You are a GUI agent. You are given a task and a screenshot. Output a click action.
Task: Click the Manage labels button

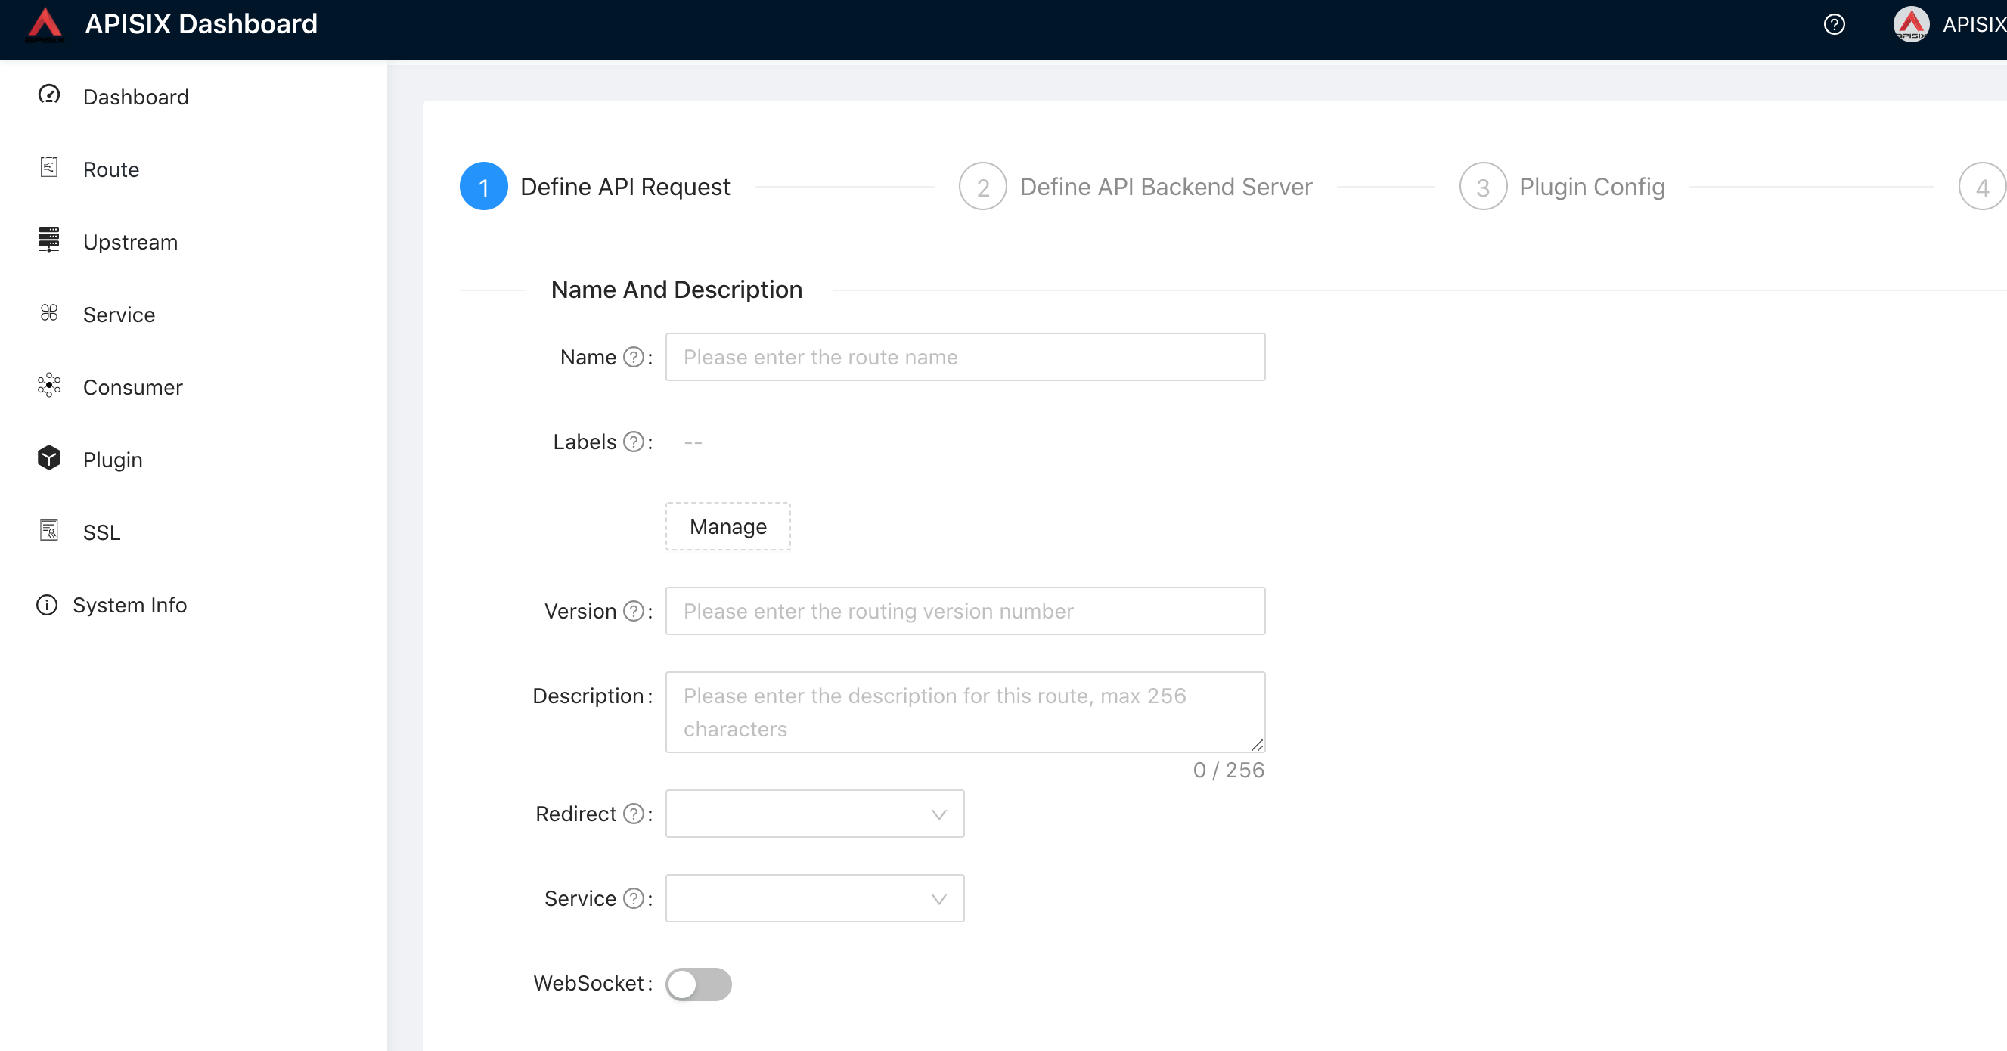(727, 527)
